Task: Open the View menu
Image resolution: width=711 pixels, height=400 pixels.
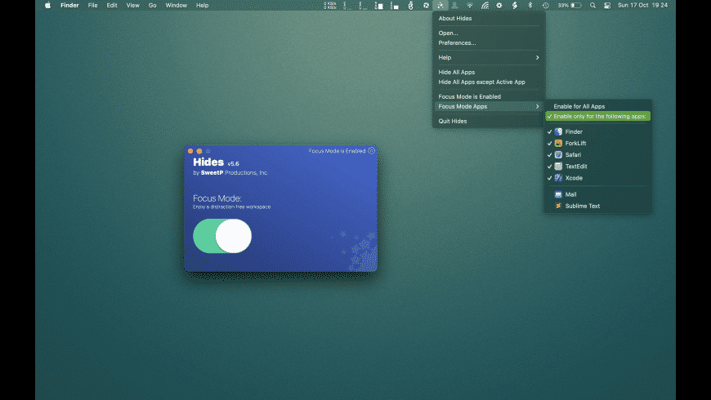Action: tap(132, 6)
